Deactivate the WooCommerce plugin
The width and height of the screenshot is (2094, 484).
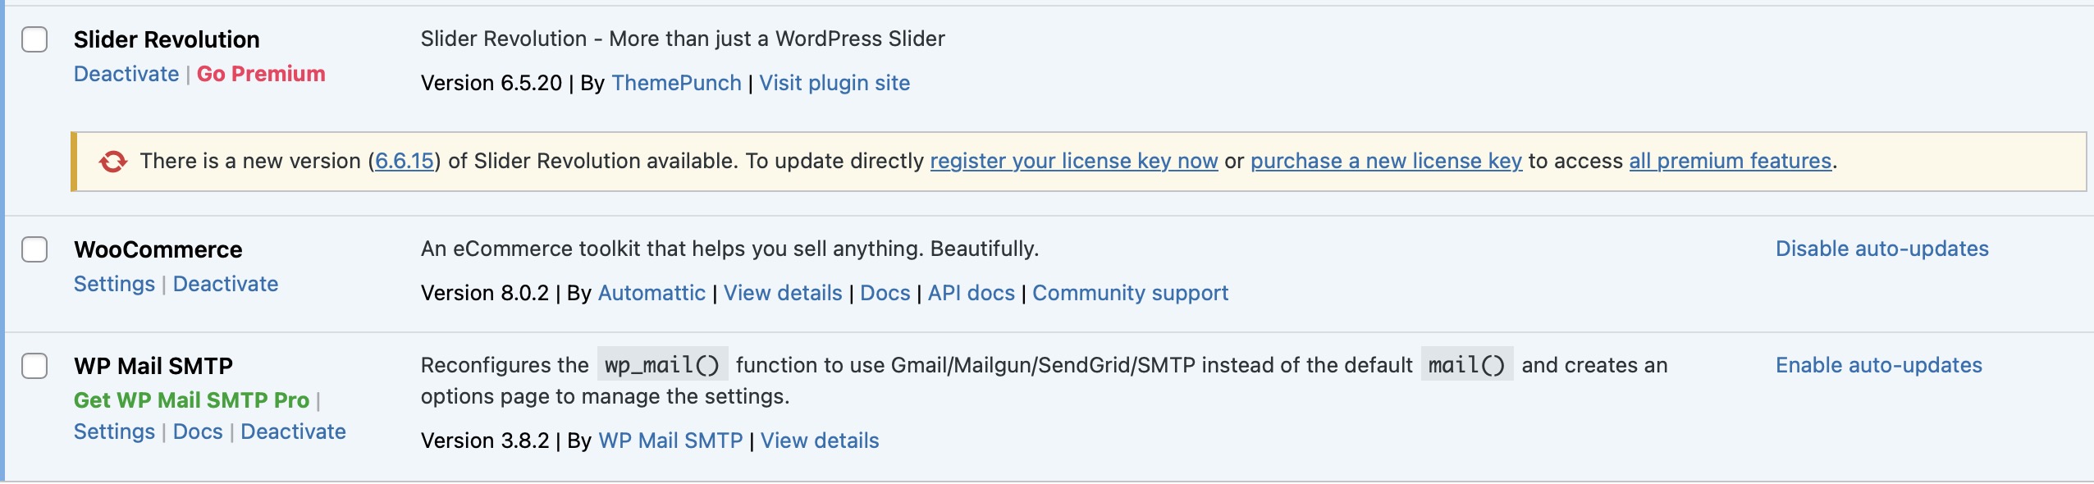(226, 284)
